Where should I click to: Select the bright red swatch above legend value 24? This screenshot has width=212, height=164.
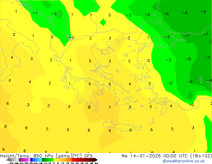pyautogui.click(x=73, y=160)
